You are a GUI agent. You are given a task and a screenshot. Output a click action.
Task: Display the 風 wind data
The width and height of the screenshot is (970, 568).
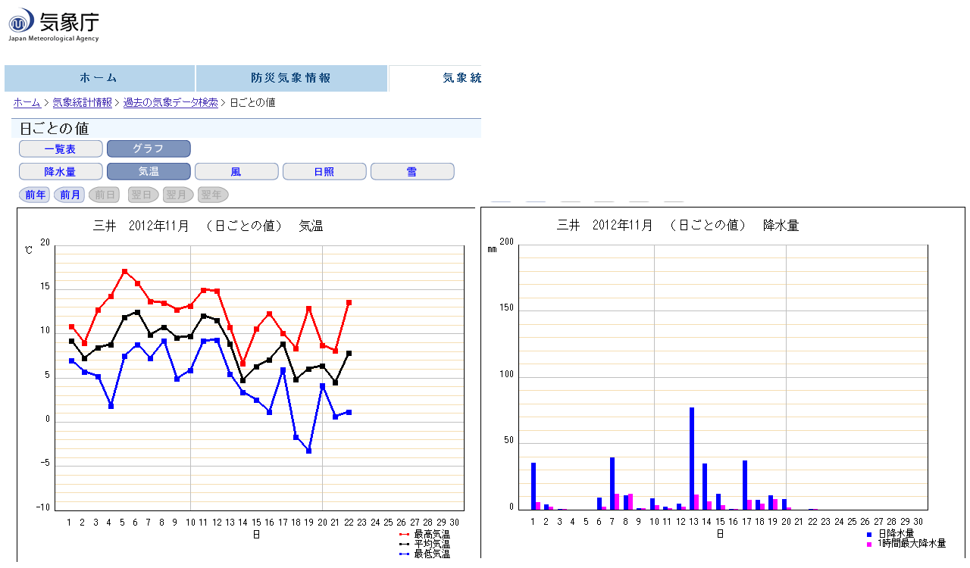click(236, 171)
